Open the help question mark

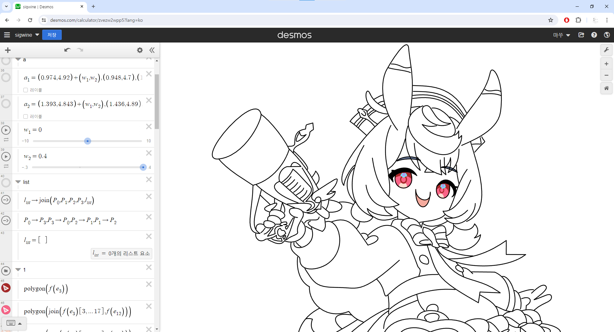coord(594,35)
